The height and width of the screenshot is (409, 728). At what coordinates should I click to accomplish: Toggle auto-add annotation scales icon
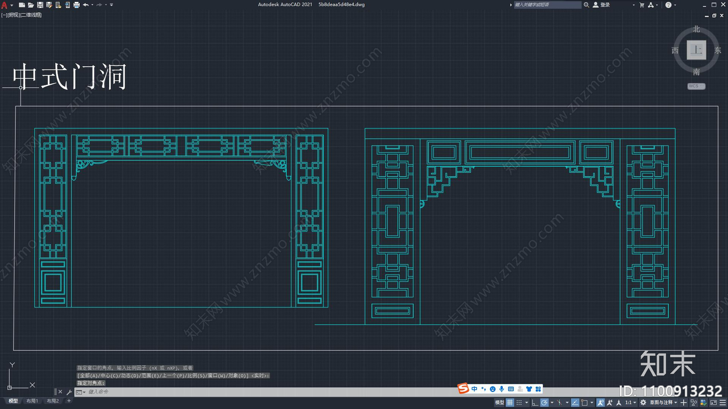pos(610,403)
